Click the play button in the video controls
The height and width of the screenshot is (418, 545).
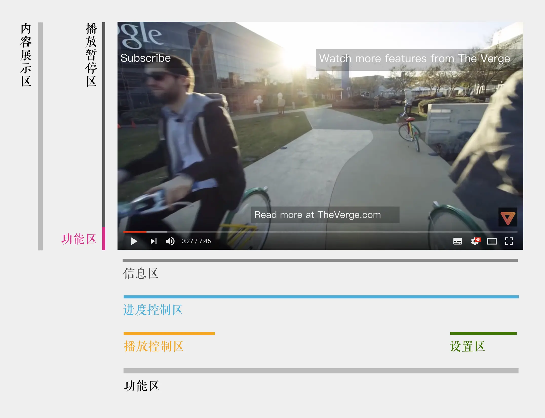[x=134, y=241]
